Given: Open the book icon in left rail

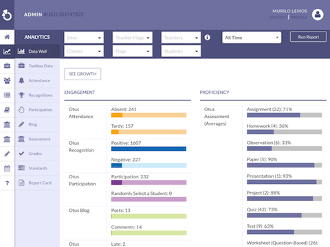Looking at the screenshot, I should click(x=7, y=110).
